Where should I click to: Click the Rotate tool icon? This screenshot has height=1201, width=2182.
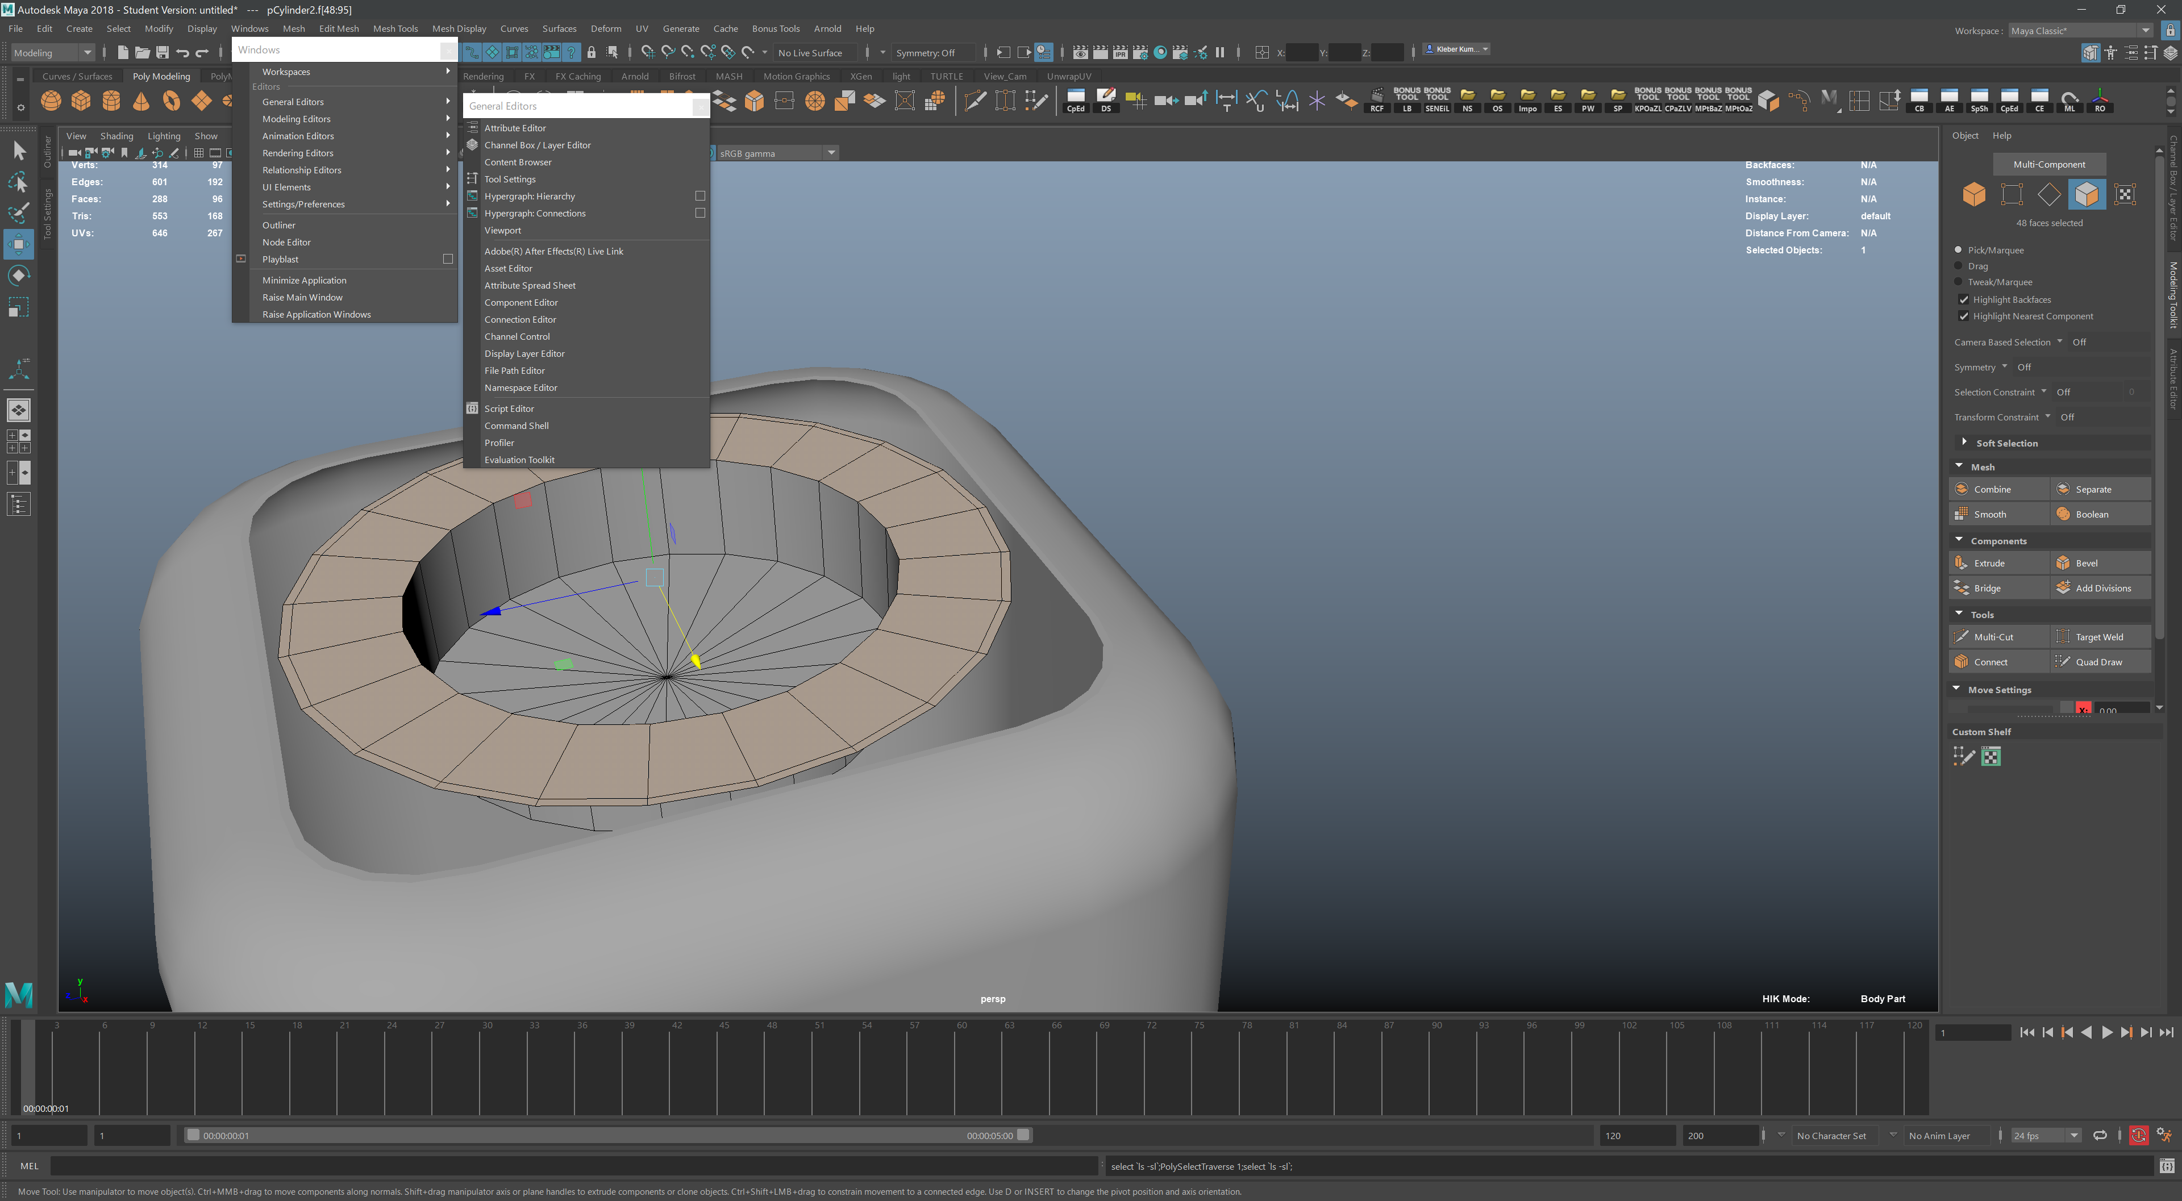[x=19, y=276]
